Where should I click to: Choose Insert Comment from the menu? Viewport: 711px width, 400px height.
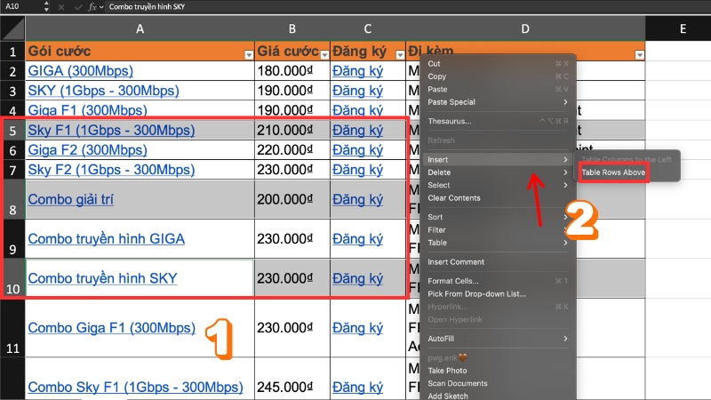498,261
